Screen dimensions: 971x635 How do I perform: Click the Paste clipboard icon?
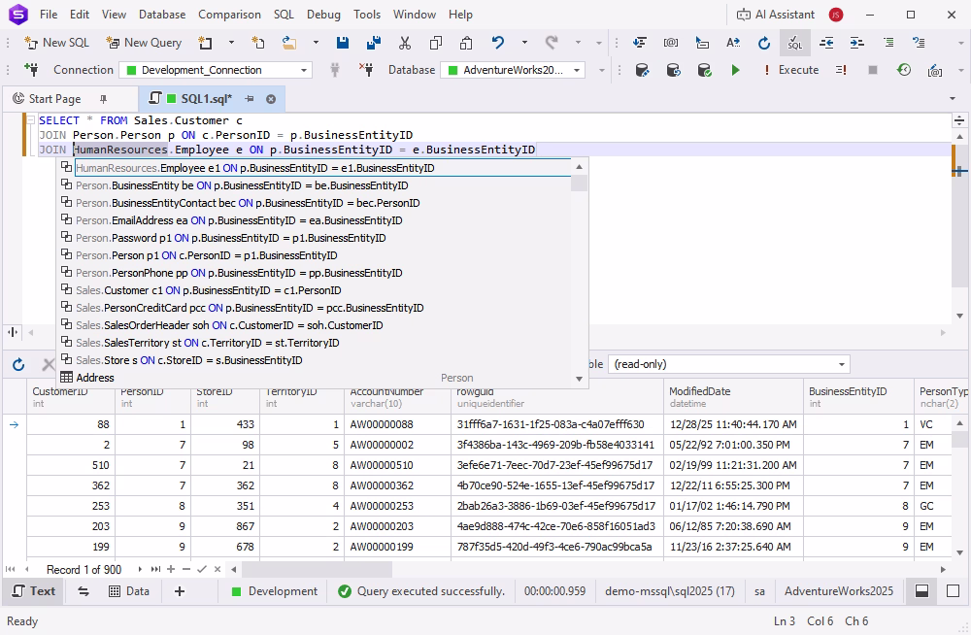[x=466, y=43]
